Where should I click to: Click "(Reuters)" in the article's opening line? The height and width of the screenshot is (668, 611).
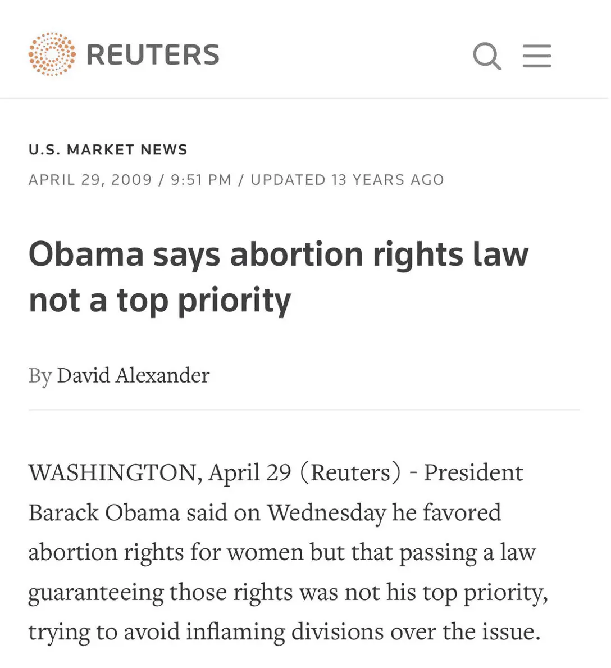click(351, 472)
